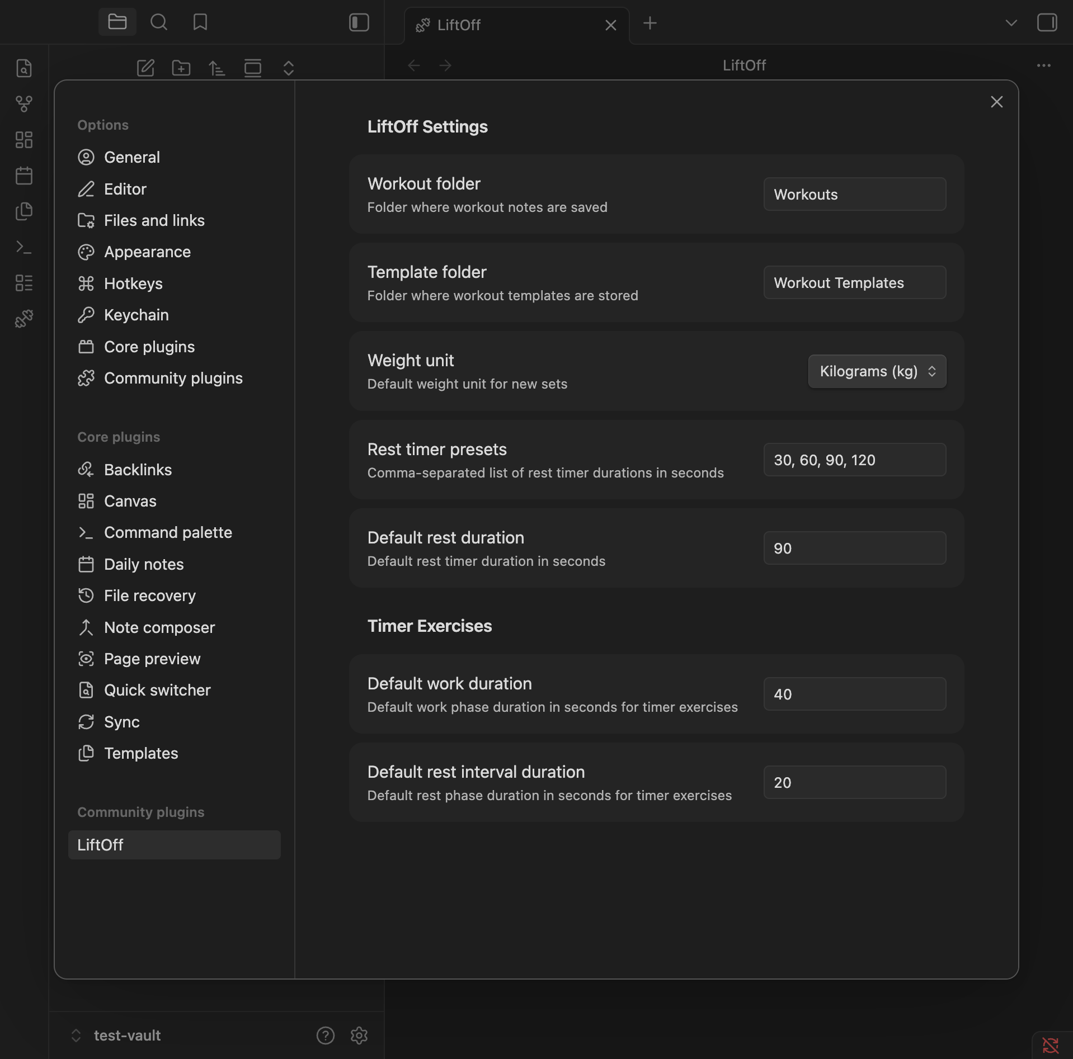Open the daily note calendar ribbon icon
Screen dimensions: 1073x1059
24,176
